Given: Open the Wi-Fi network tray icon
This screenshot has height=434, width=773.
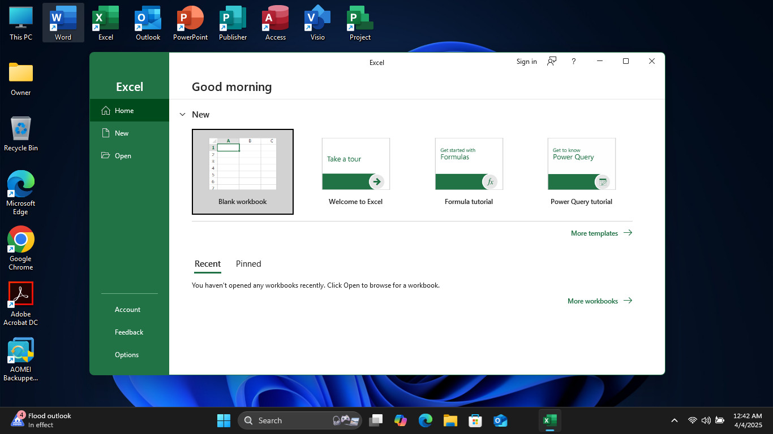Looking at the screenshot, I should (692, 420).
